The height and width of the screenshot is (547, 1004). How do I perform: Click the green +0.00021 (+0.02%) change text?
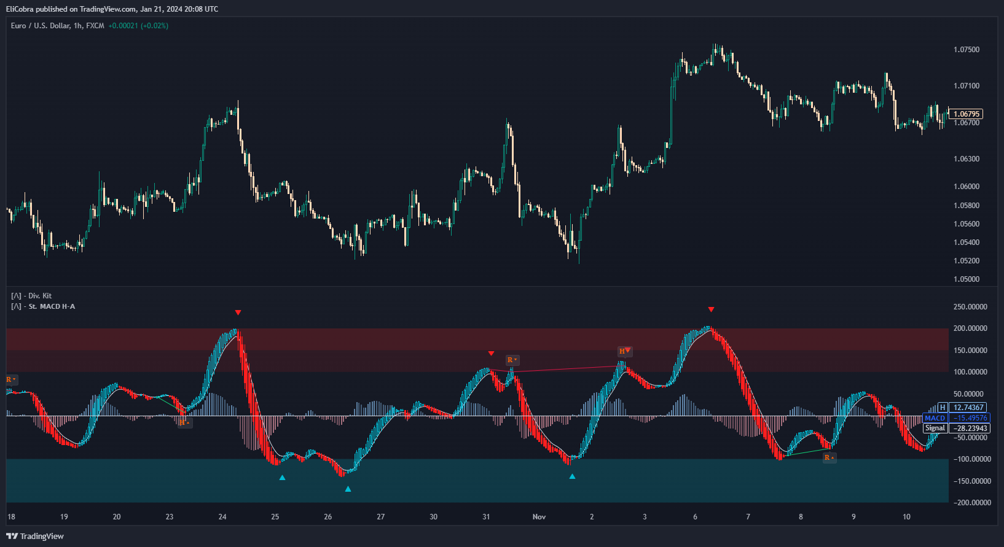pyautogui.click(x=138, y=26)
